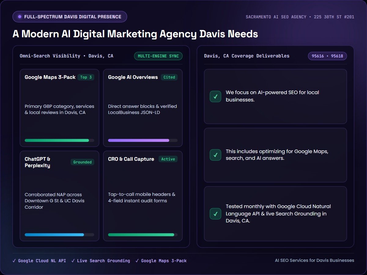Screen dimensions: 367x275
Task: Click 'Primary GBP category, services' description text
Action: coord(59,109)
